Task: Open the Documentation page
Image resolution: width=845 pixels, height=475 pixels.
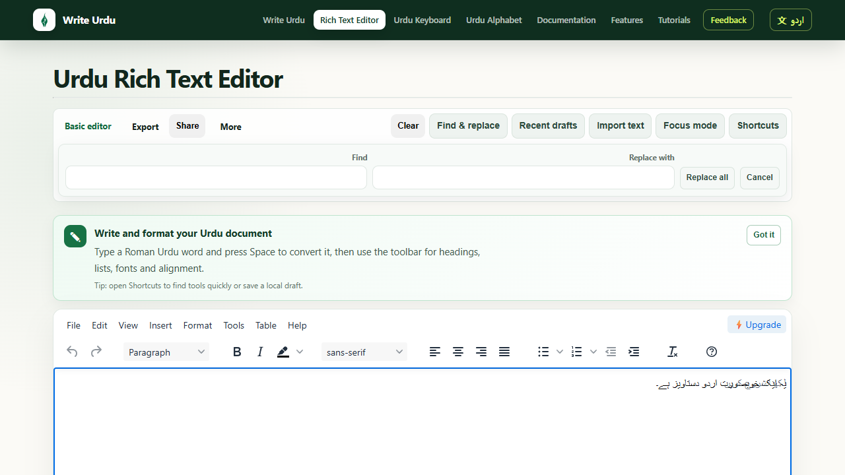Action: [x=566, y=20]
